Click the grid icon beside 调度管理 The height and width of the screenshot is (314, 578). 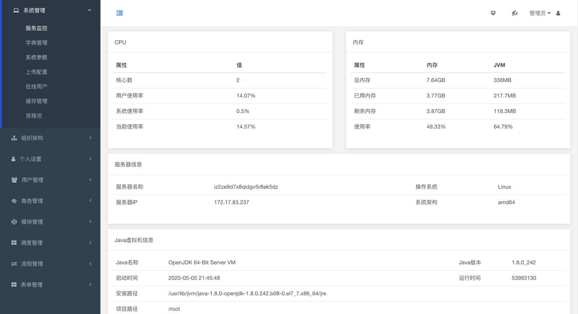(x=14, y=243)
